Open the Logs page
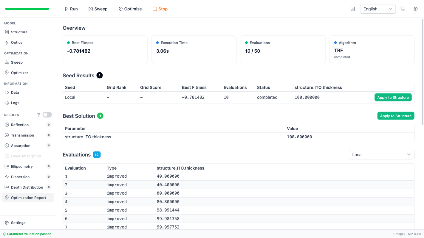 point(15,103)
